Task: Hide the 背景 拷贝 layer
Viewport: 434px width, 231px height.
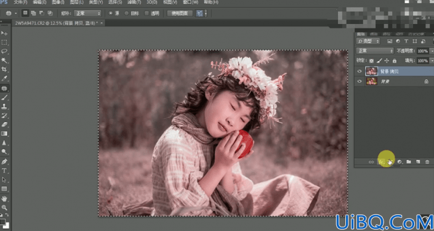Action: (x=360, y=71)
